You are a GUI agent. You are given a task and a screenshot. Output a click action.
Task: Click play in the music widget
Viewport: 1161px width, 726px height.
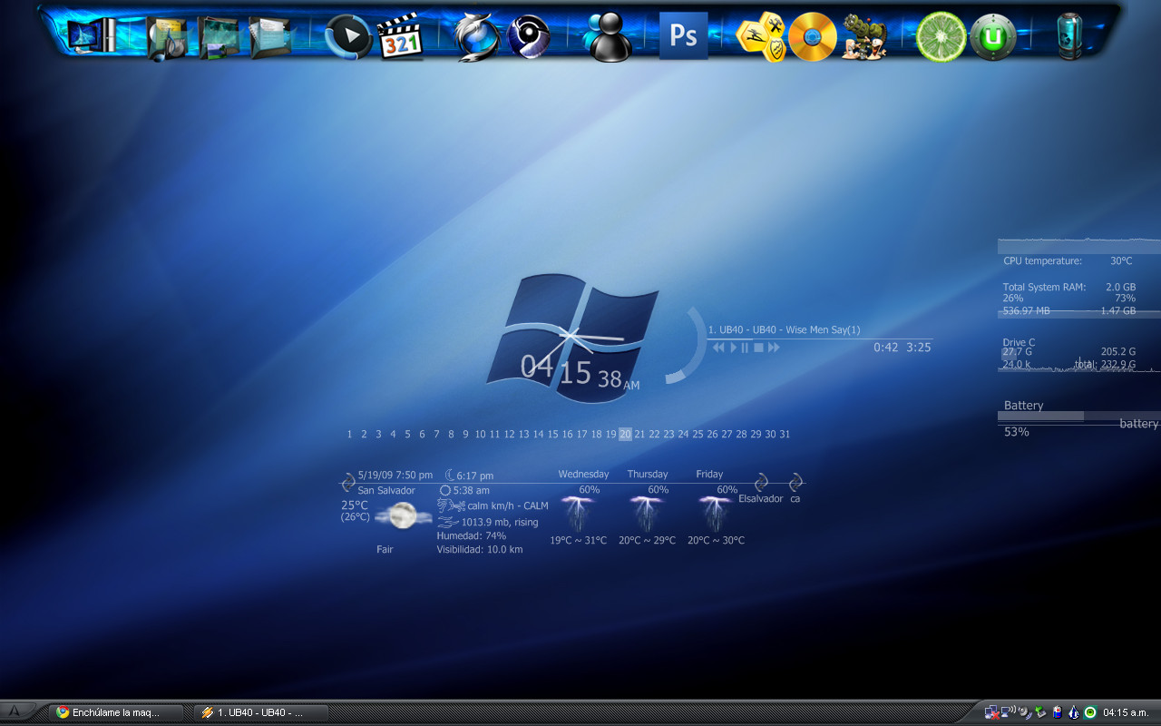coord(734,348)
